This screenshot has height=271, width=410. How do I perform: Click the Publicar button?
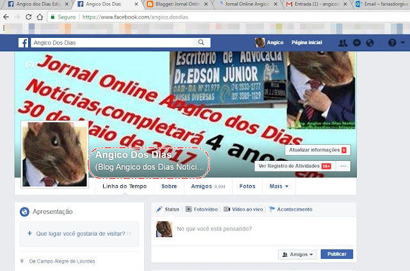[x=337, y=254]
